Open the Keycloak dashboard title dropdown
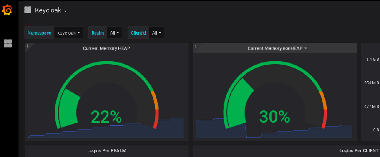 click(51, 10)
